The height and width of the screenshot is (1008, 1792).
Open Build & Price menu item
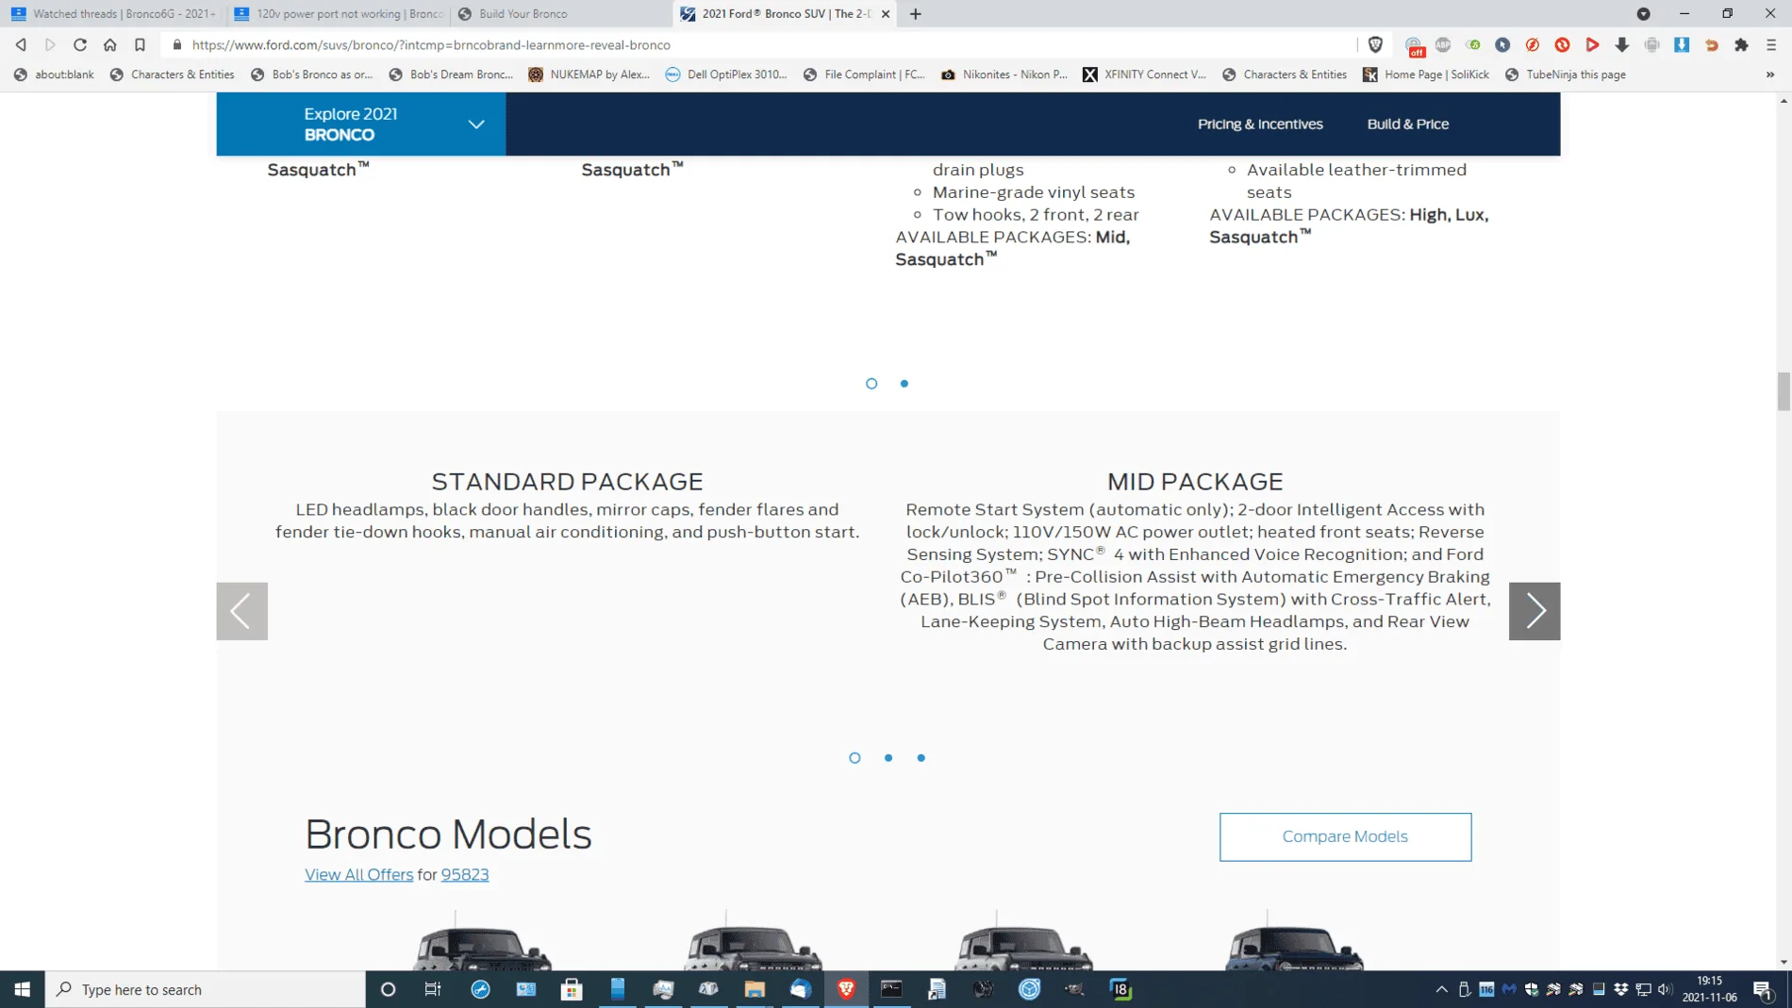[1408, 124]
